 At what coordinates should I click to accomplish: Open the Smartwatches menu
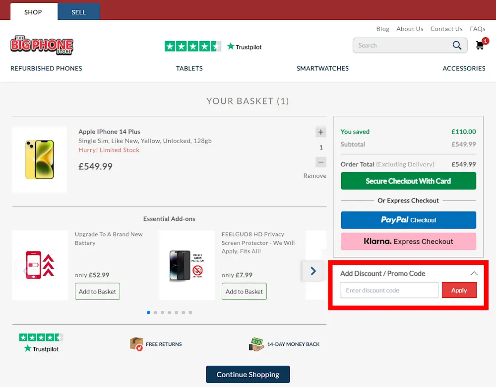click(x=322, y=68)
